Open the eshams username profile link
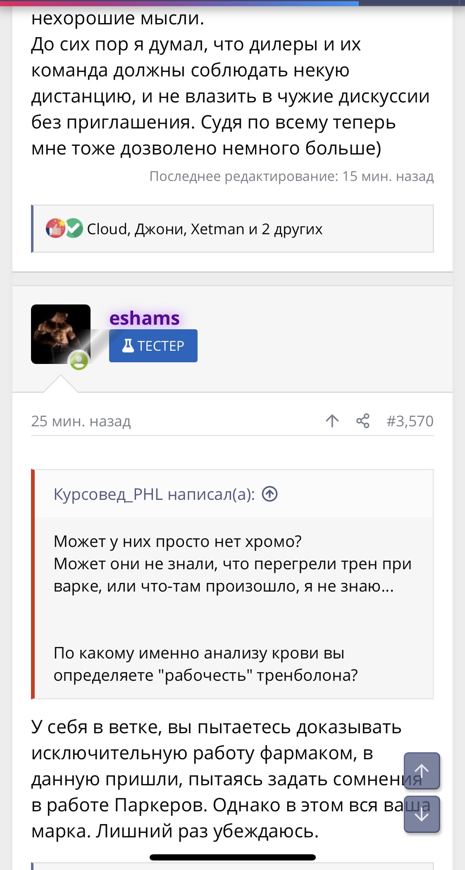Screen dimensions: 465x870 pyautogui.click(x=144, y=318)
